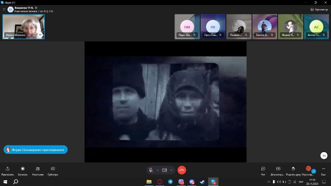Open File Explorer from taskbar
The width and height of the screenshot is (331, 186).
tap(149, 182)
